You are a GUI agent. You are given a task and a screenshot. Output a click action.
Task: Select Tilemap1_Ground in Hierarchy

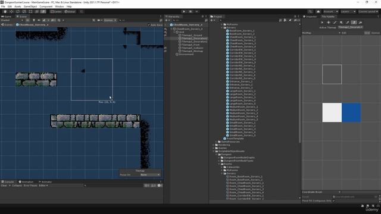coord(192,35)
